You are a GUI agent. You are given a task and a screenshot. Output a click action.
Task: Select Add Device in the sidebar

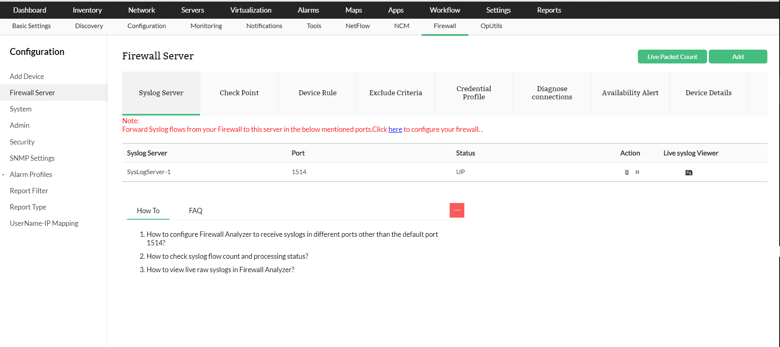(x=27, y=76)
